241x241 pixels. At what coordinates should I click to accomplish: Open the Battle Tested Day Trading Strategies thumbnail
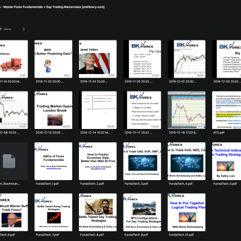pos(98,212)
